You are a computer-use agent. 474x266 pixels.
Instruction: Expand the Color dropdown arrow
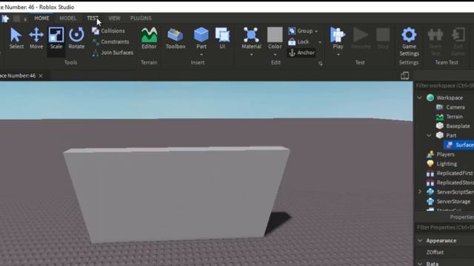(x=275, y=55)
